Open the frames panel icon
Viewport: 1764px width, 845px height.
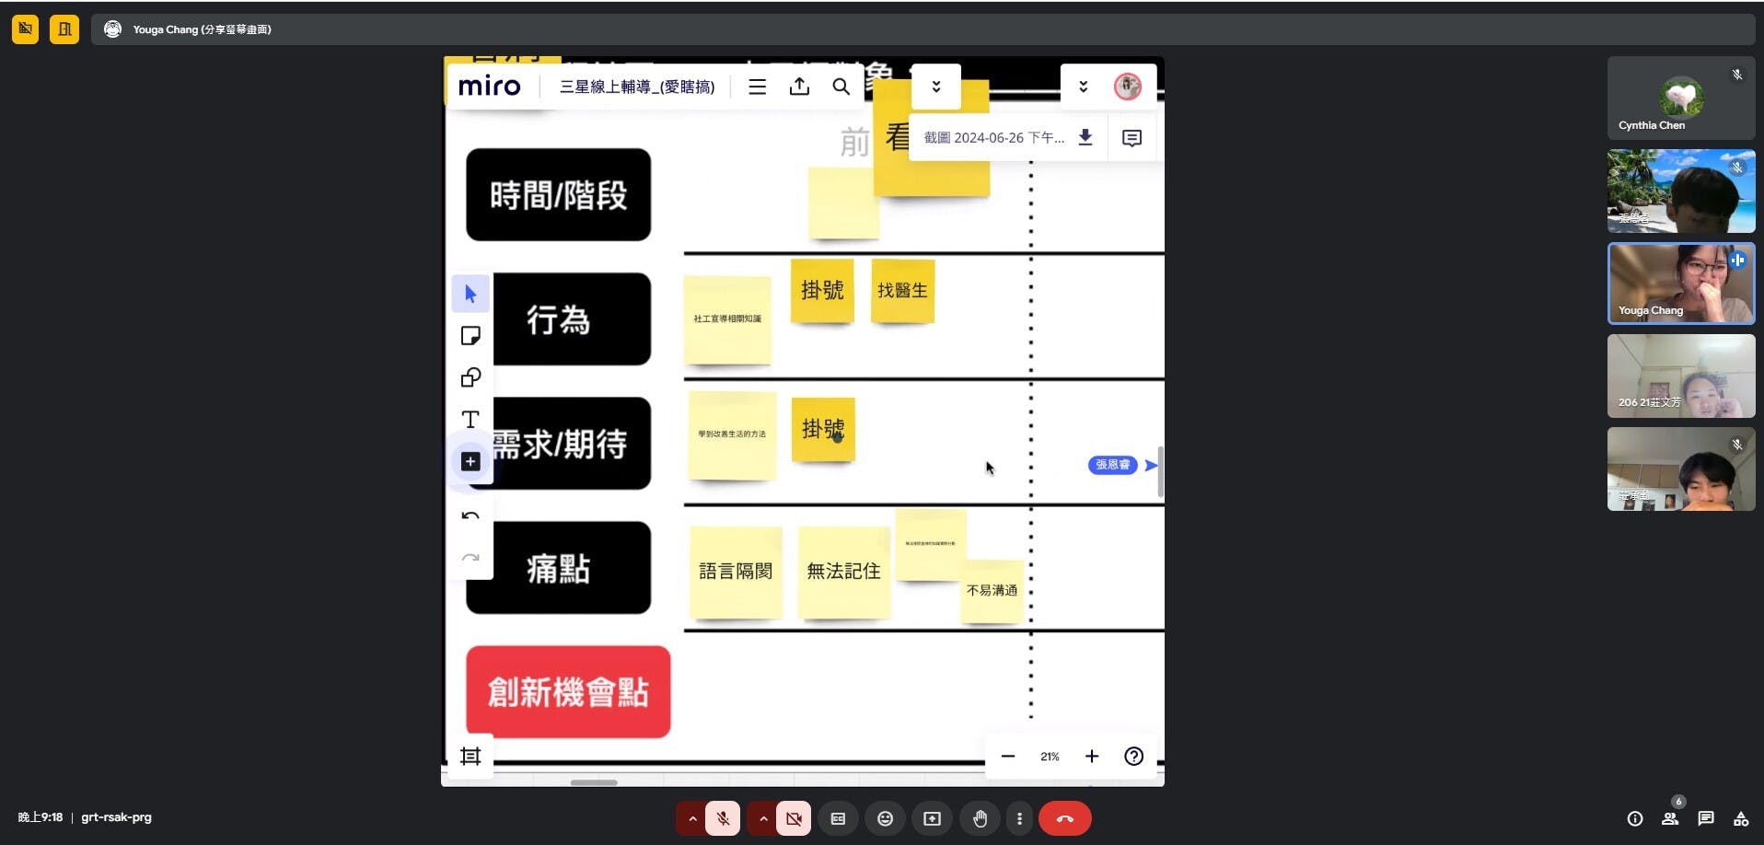(470, 756)
